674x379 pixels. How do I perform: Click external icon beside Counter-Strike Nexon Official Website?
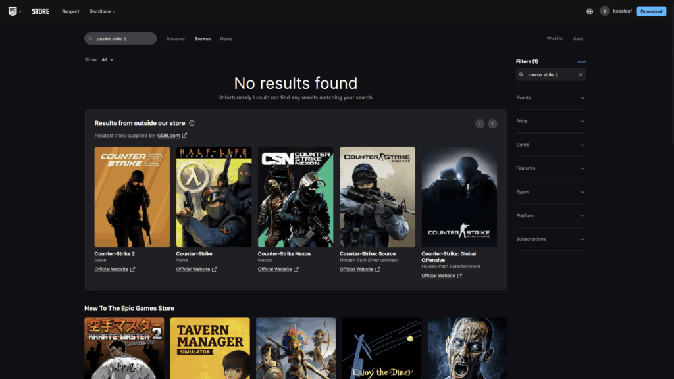tap(296, 269)
